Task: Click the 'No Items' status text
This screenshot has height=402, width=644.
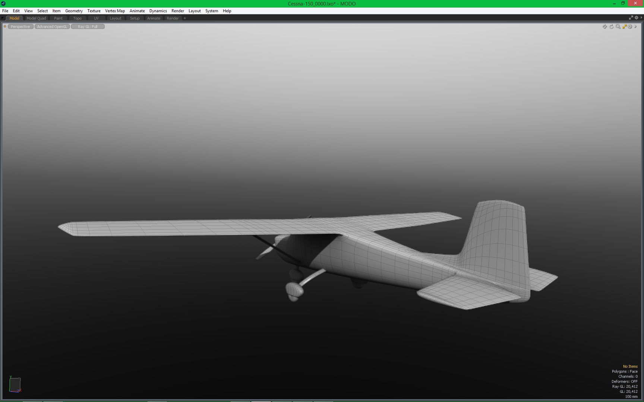Action: 630,366
